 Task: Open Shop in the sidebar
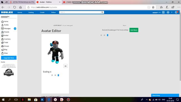pos(5,53)
